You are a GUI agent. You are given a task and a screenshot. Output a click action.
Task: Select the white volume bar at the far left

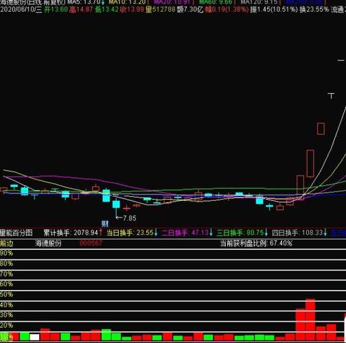[34, 337]
